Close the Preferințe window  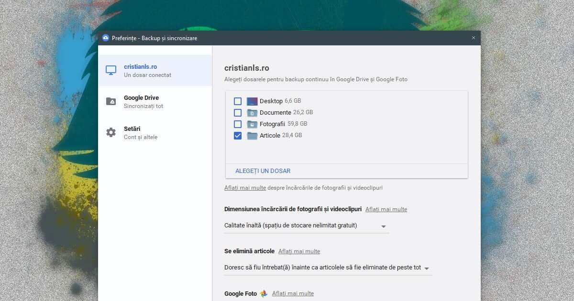(474, 38)
